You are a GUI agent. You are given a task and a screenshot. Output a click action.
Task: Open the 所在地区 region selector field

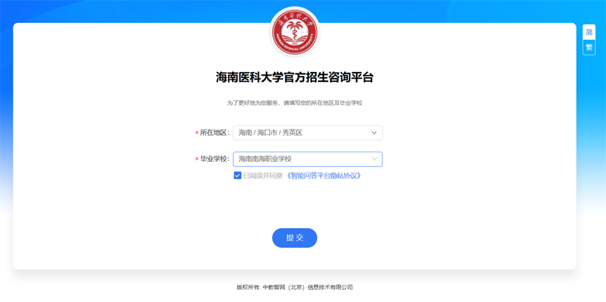point(308,133)
